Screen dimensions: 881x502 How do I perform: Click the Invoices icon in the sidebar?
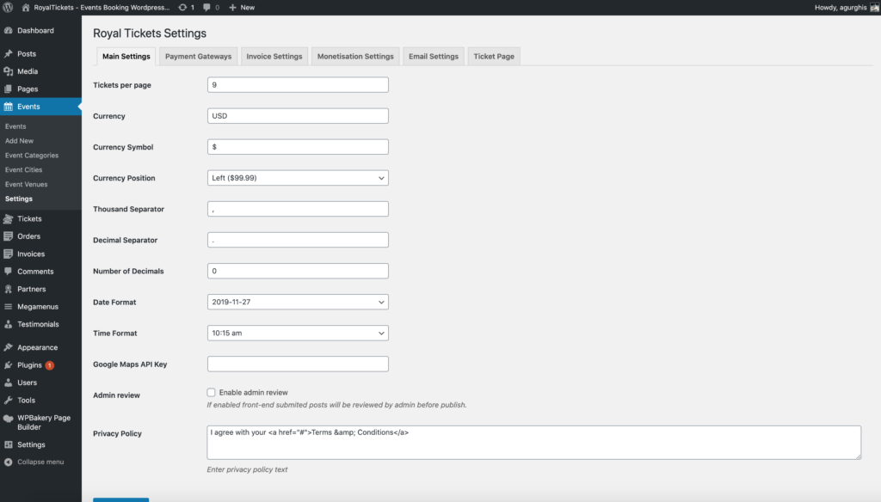pyautogui.click(x=9, y=254)
